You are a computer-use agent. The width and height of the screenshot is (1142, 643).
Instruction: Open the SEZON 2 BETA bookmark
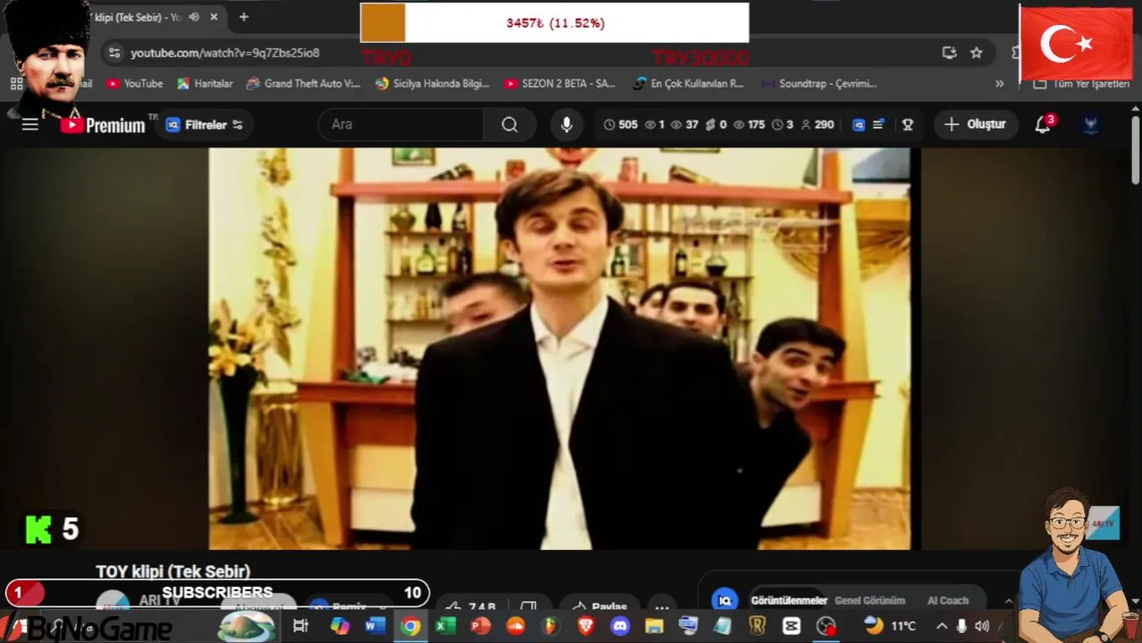coord(559,83)
